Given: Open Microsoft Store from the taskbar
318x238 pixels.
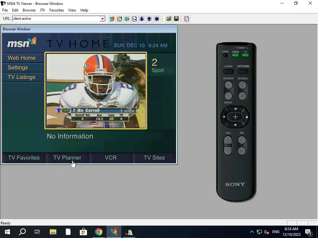Looking at the screenshot, I should (83, 232).
